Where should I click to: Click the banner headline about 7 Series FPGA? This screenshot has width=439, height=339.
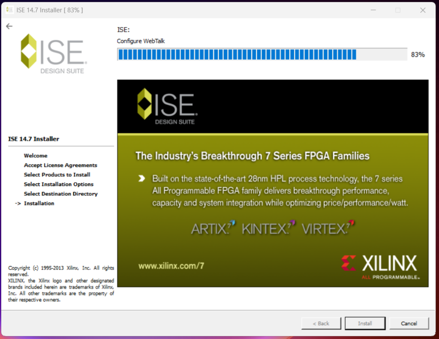(x=252, y=156)
